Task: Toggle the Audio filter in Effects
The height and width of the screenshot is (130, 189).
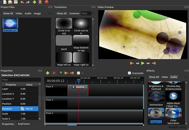Action: click(x=173, y=77)
